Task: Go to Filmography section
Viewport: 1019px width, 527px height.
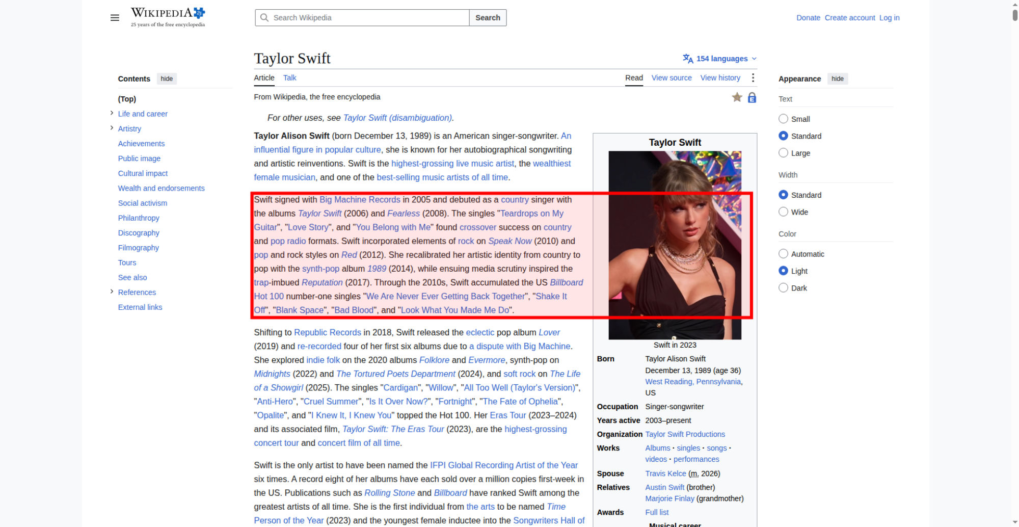Action: [x=138, y=248]
